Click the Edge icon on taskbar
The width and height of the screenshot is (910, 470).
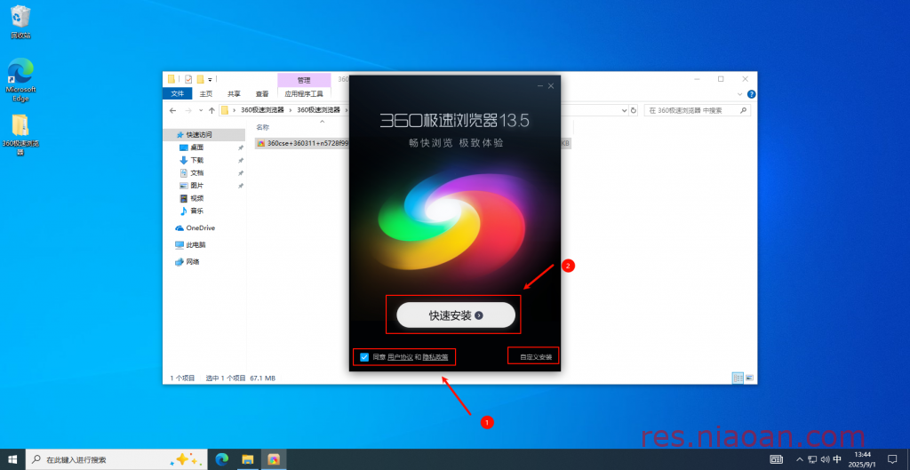(221, 459)
